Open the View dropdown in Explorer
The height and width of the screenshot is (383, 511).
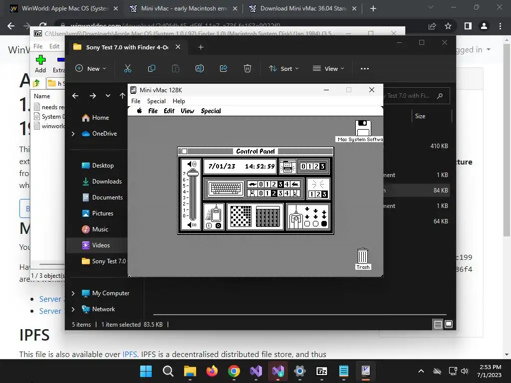(328, 68)
